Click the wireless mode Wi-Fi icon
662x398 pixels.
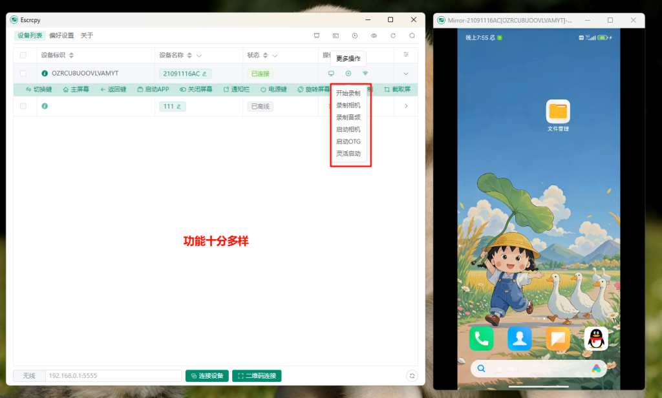tap(365, 74)
